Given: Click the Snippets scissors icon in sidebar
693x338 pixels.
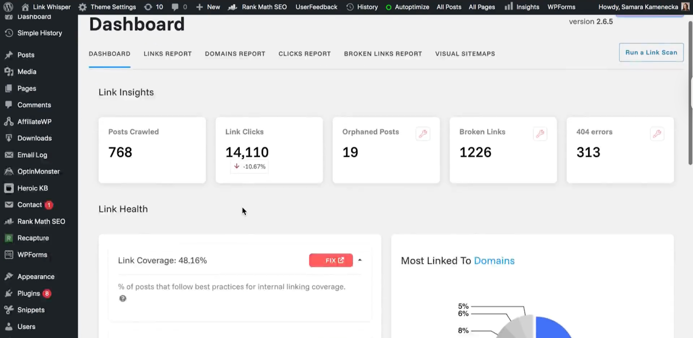Looking at the screenshot, I should [x=9, y=310].
